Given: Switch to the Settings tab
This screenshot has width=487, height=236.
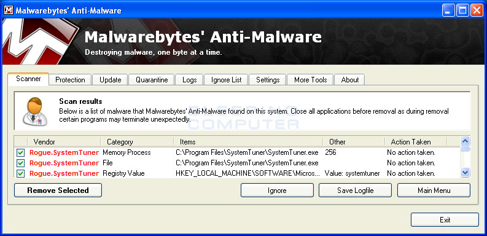Looking at the screenshot, I should pos(268,80).
